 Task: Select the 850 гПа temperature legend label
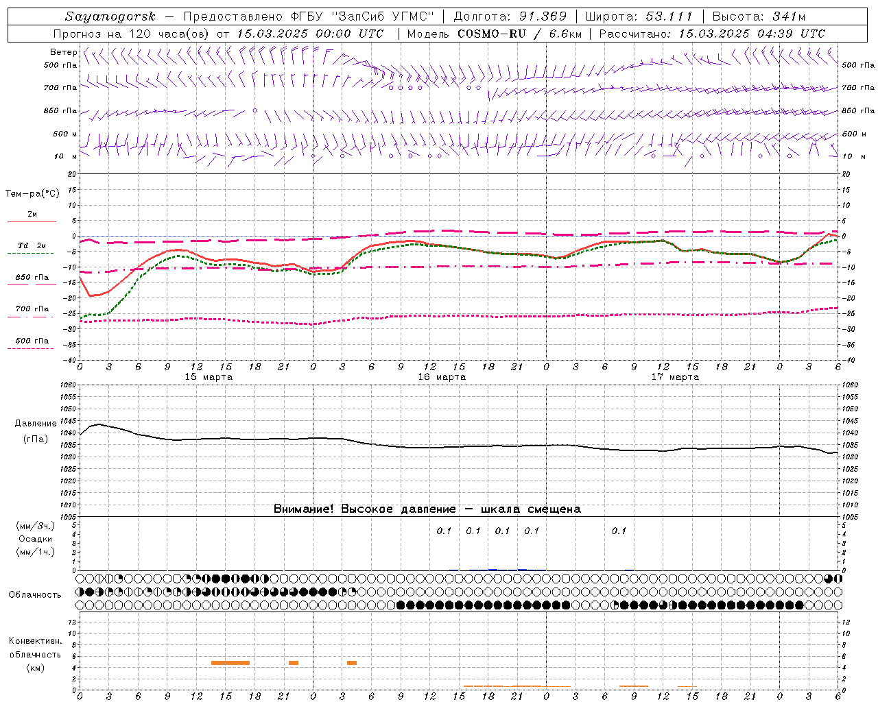pos(32,278)
